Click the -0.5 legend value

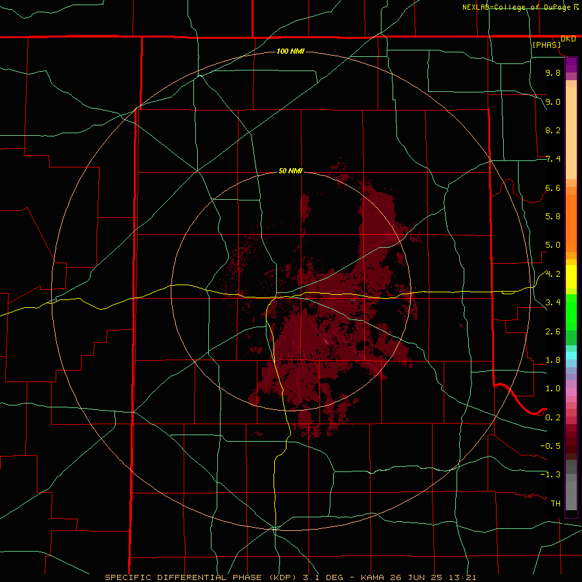point(550,446)
